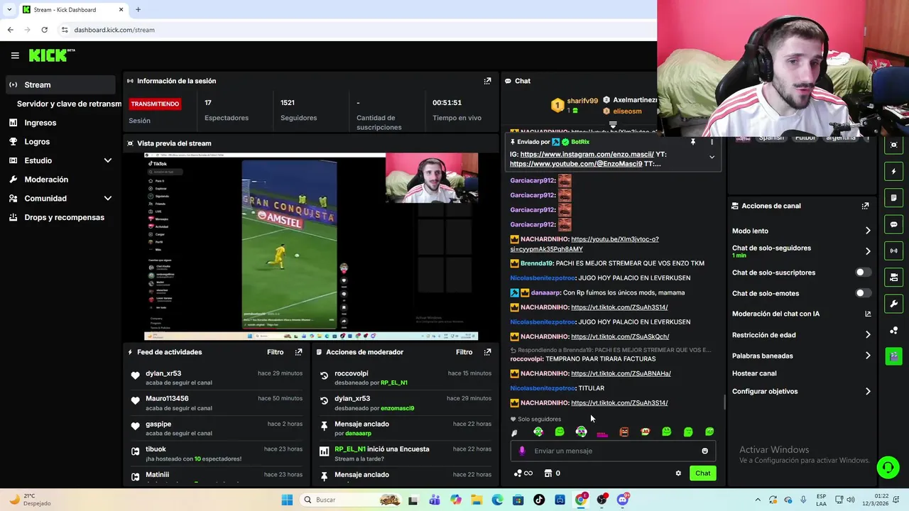Click the camera capture sidebar shortcut

point(893,145)
